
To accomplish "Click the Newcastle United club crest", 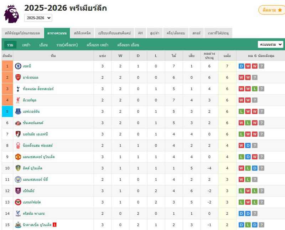I will (x=18, y=225).
